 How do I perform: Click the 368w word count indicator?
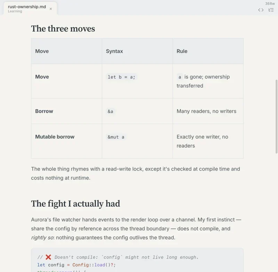click(270, 3)
